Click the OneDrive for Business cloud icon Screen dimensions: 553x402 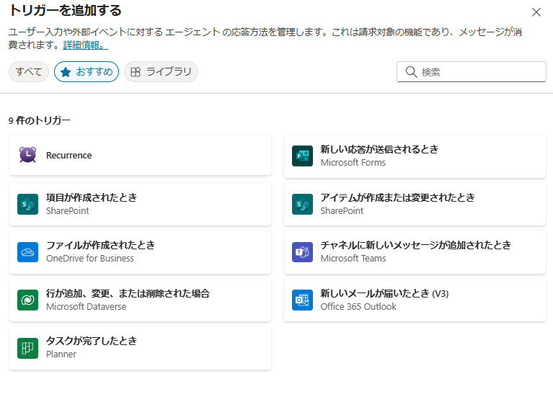(x=27, y=252)
